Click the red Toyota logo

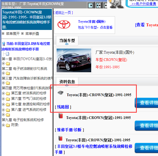click(x=64, y=24)
